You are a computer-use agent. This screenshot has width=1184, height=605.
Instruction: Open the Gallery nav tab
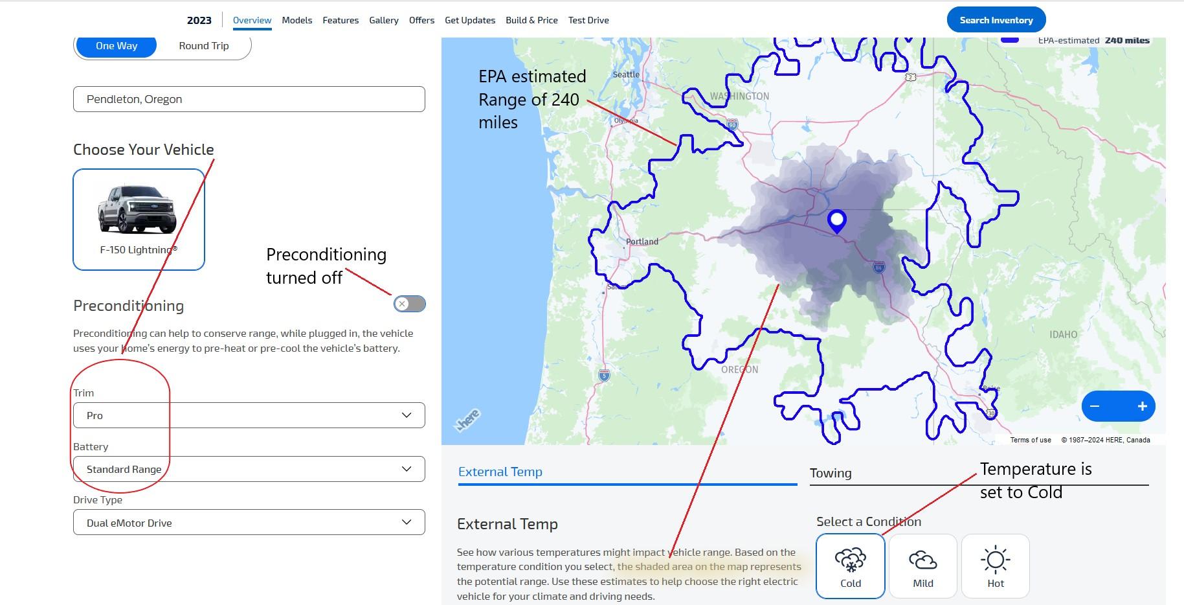click(x=384, y=20)
